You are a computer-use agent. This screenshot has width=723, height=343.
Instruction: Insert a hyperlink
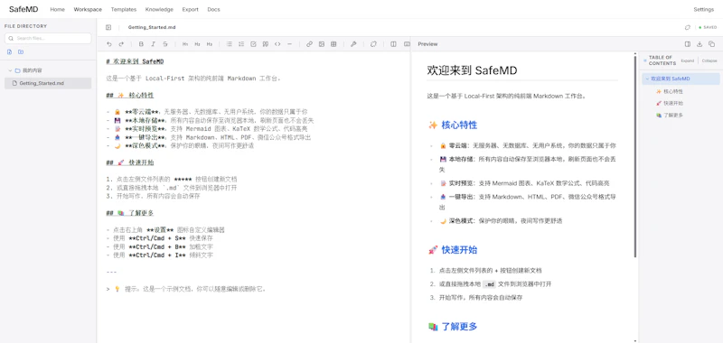[x=309, y=44]
